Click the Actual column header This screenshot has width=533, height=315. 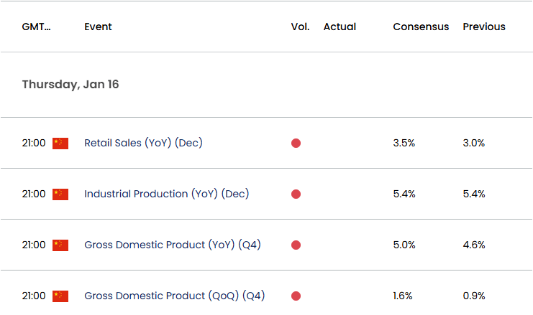340,27
